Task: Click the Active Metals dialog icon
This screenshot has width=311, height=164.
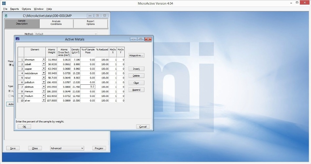Action: pyautogui.click(x=17, y=39)
